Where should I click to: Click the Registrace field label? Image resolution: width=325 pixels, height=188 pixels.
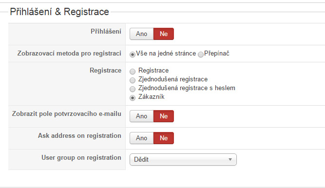(106, 71)
